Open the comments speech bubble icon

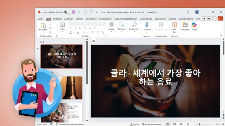coord(214,19)
